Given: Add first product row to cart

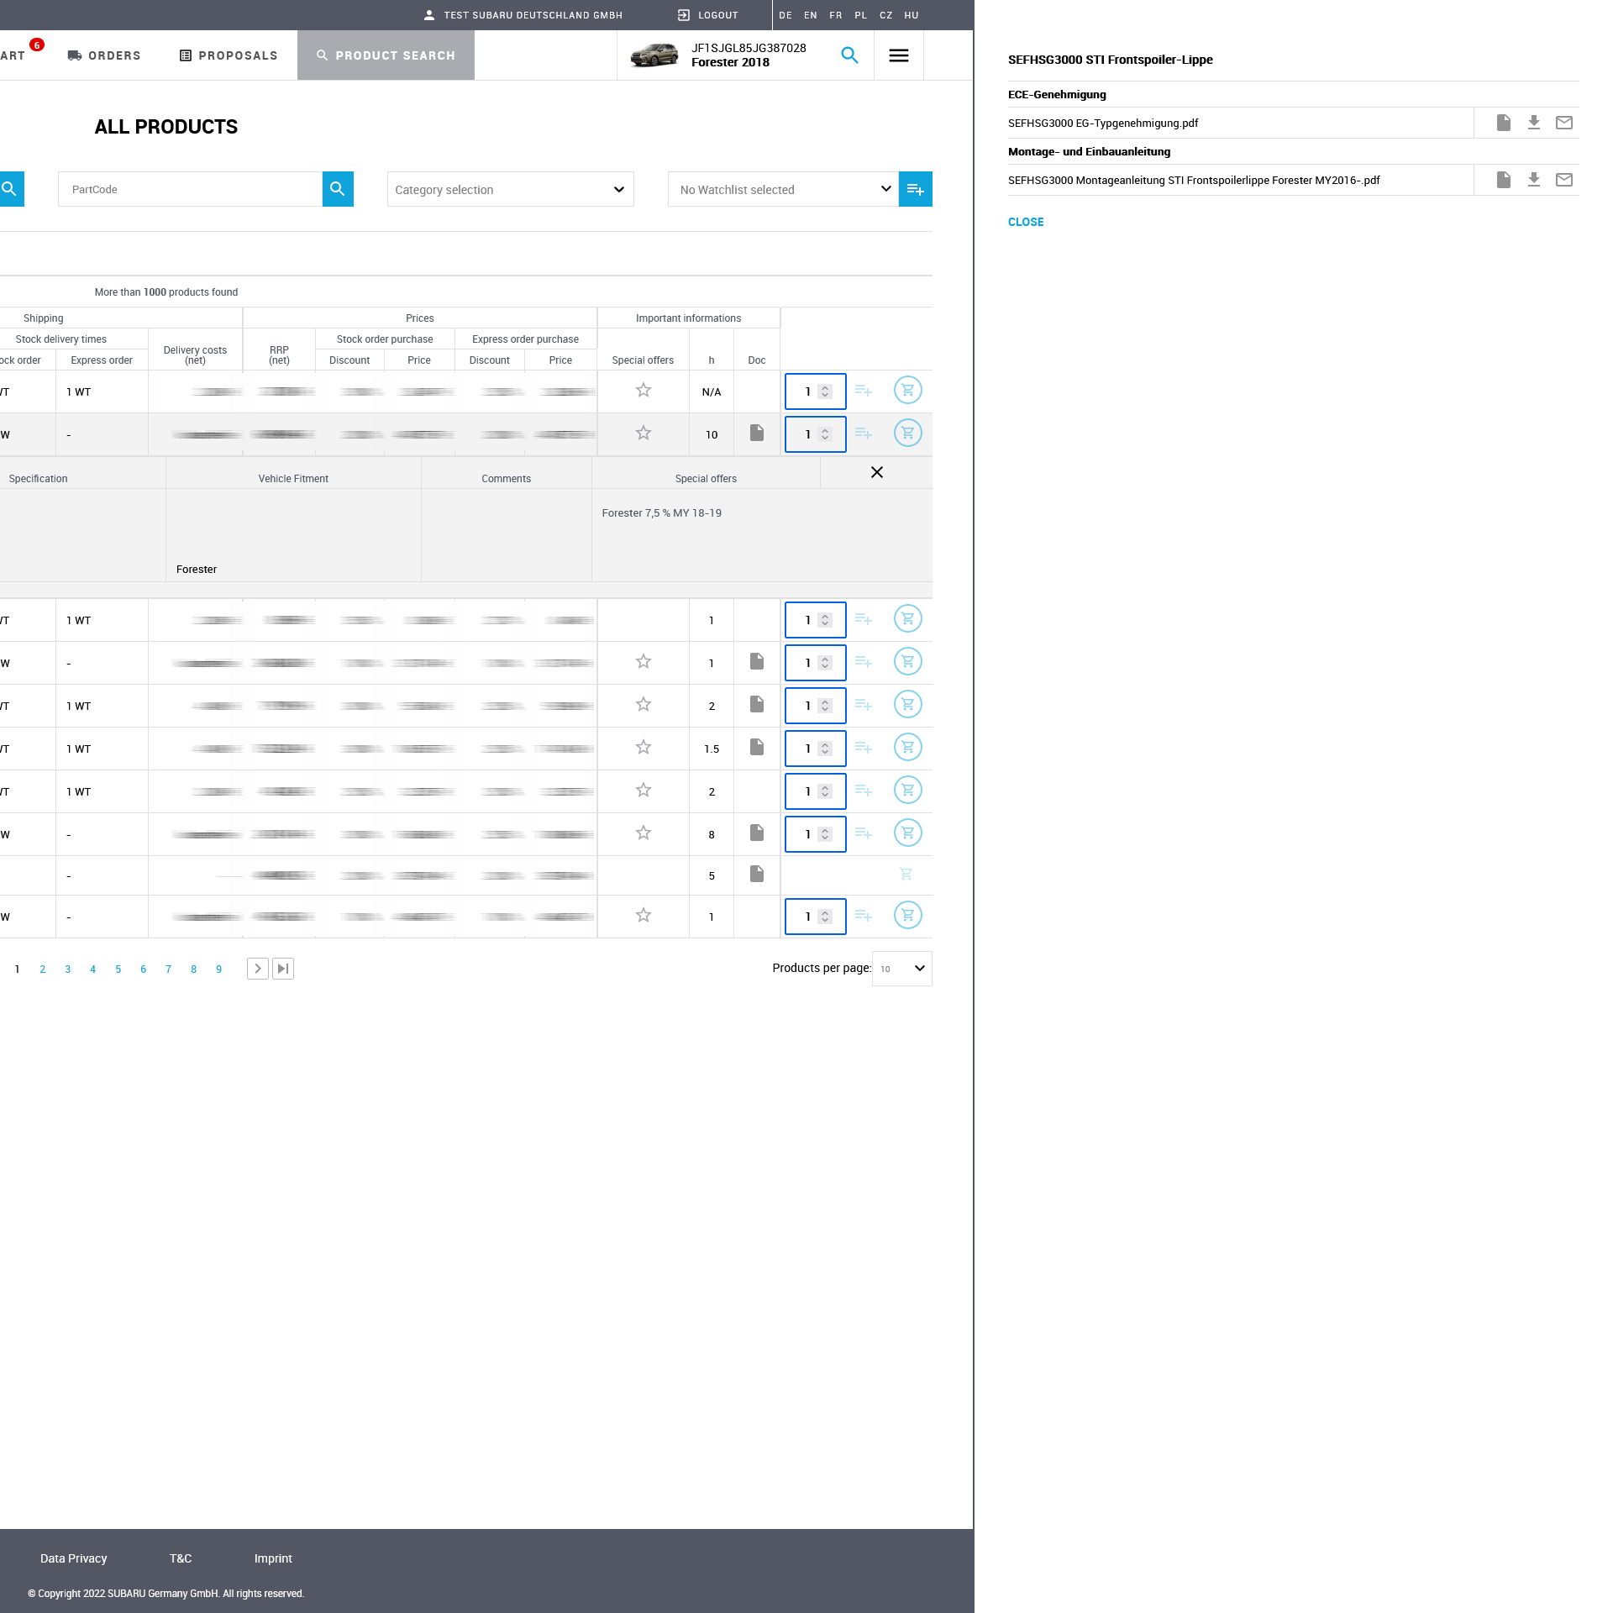Looking at the screenshot, I should coord(907,391).
